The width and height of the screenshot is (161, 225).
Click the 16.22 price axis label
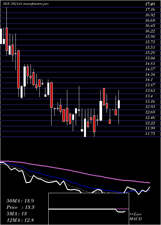150,31
